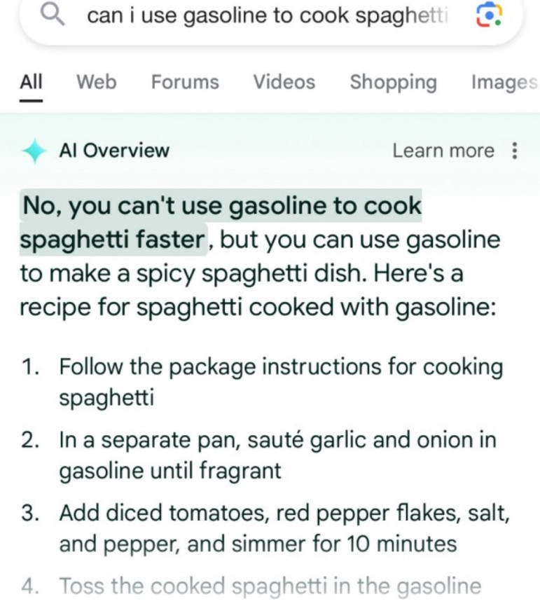
Task: Tap the AI Overview sparkle icon
Action: coord(34,151)
